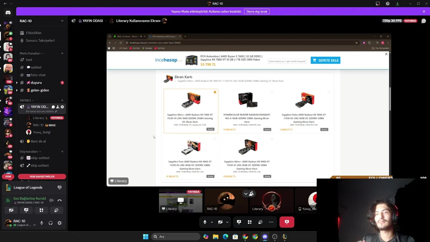Edit YAYIN ODASI channel settings gear

point(62,107)
